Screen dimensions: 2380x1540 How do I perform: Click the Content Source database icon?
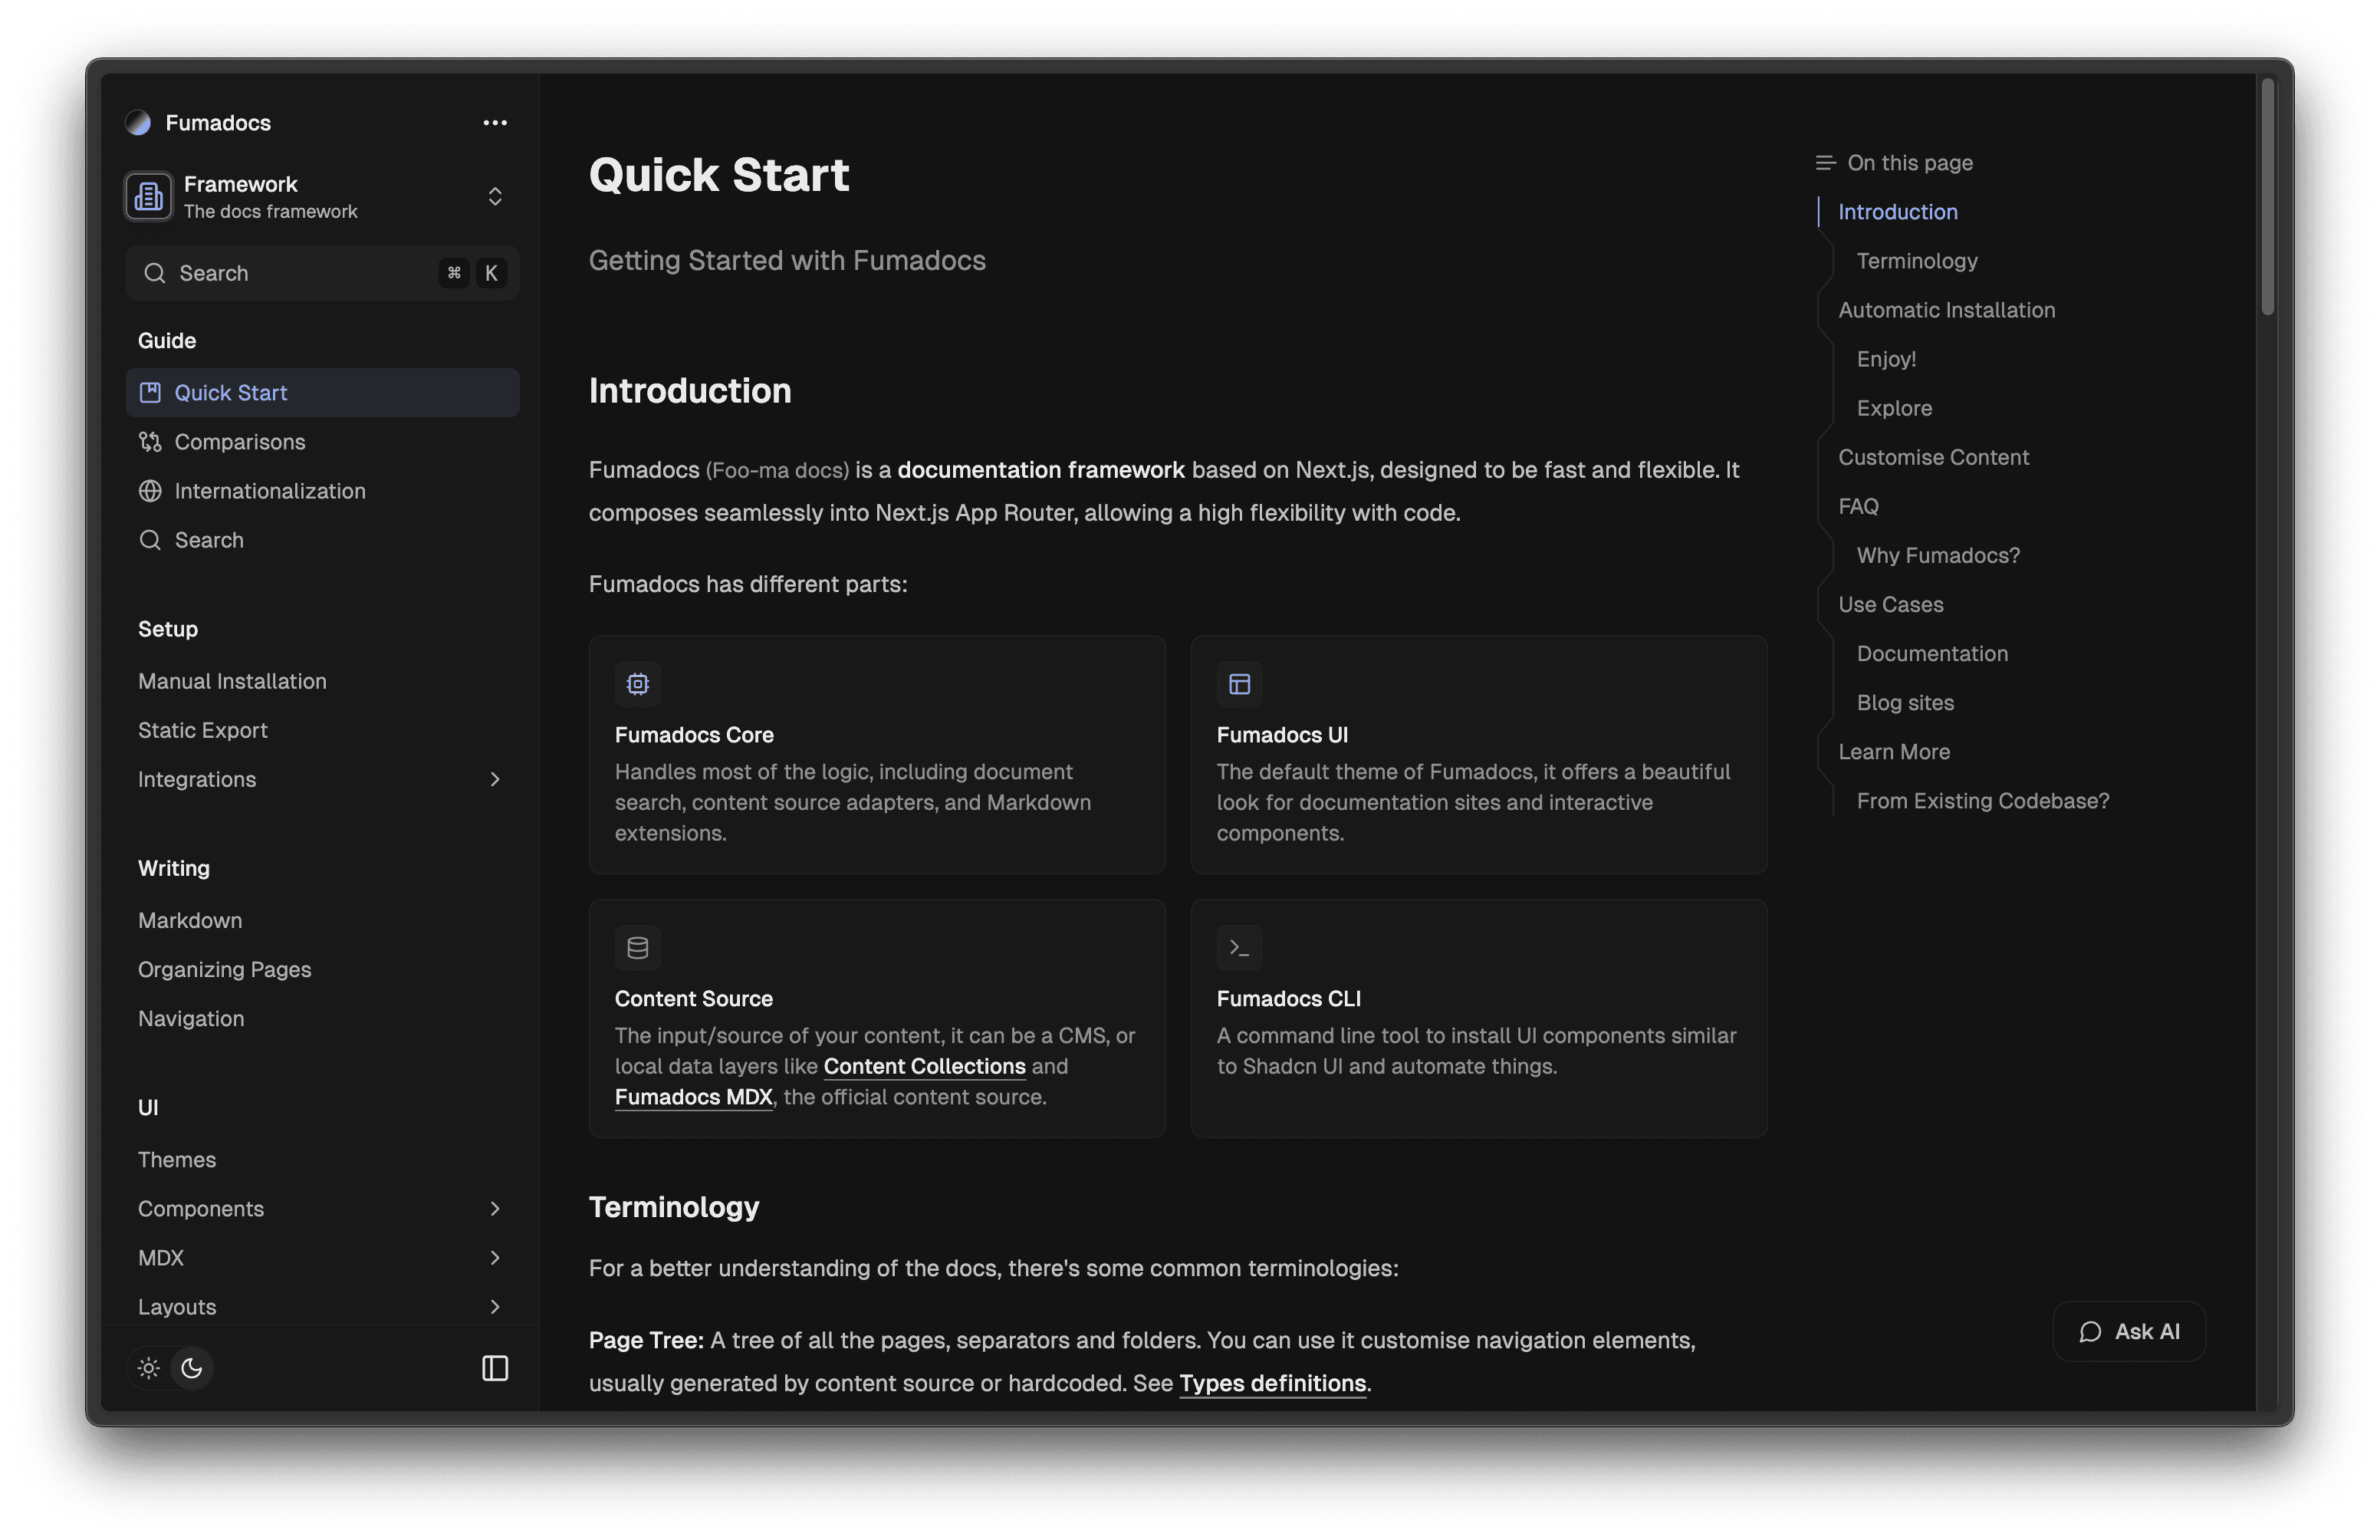(638, 947)
